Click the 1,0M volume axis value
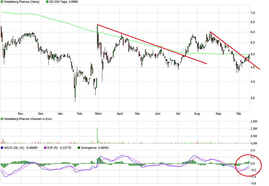This screenshot has height=186, width=269. 254,129
